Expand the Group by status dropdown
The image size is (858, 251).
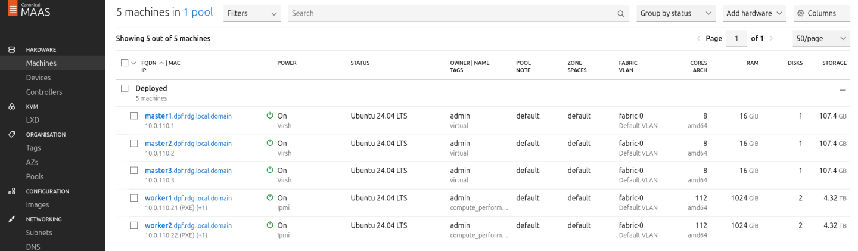pos(676,14)
